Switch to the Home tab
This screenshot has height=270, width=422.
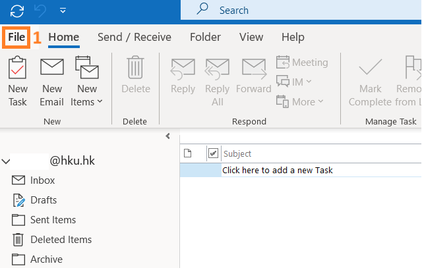coord(64,38)
